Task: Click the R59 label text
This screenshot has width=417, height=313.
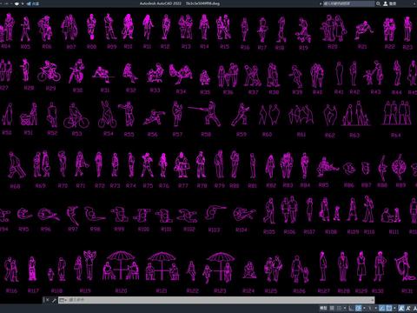Action: [x=242, y=135]
